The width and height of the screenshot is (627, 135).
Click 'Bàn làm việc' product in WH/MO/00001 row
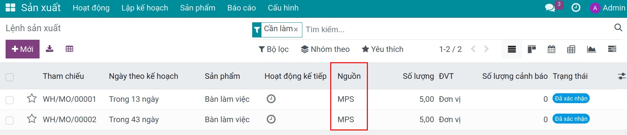click(227, 99)
